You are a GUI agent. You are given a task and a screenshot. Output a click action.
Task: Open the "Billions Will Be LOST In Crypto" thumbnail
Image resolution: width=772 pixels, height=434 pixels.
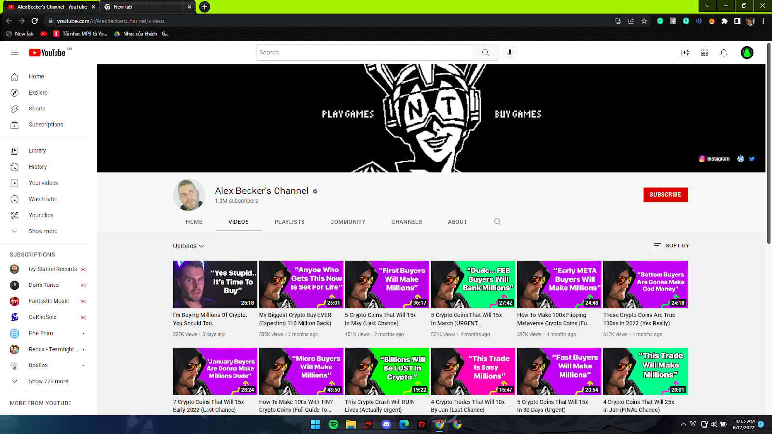tap(387, 371)
